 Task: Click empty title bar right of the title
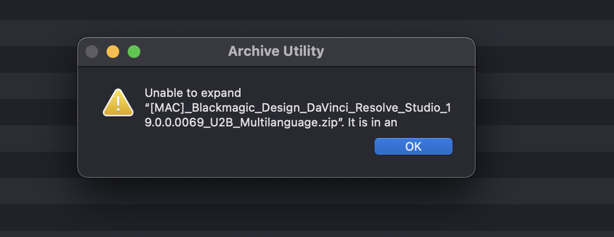click(x=399, y=52)
